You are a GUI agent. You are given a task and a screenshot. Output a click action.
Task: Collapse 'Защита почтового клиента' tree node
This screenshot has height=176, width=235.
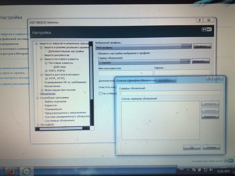[41, 59]
